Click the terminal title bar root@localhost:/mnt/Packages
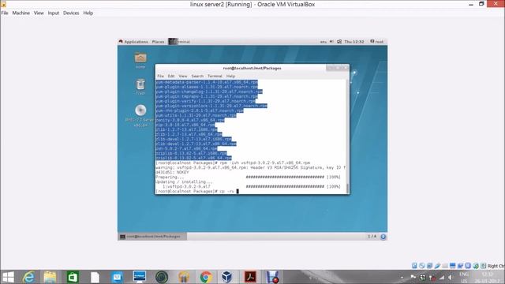Image resolution: width=505 pixels, height=284 pixels. [252, 68]
